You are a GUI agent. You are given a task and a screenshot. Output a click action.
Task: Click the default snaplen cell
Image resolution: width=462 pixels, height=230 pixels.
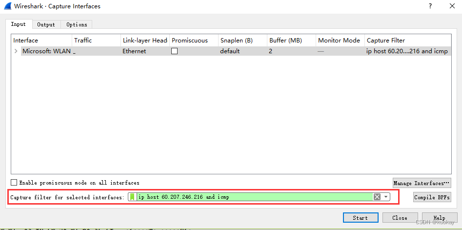pos(230,51)
